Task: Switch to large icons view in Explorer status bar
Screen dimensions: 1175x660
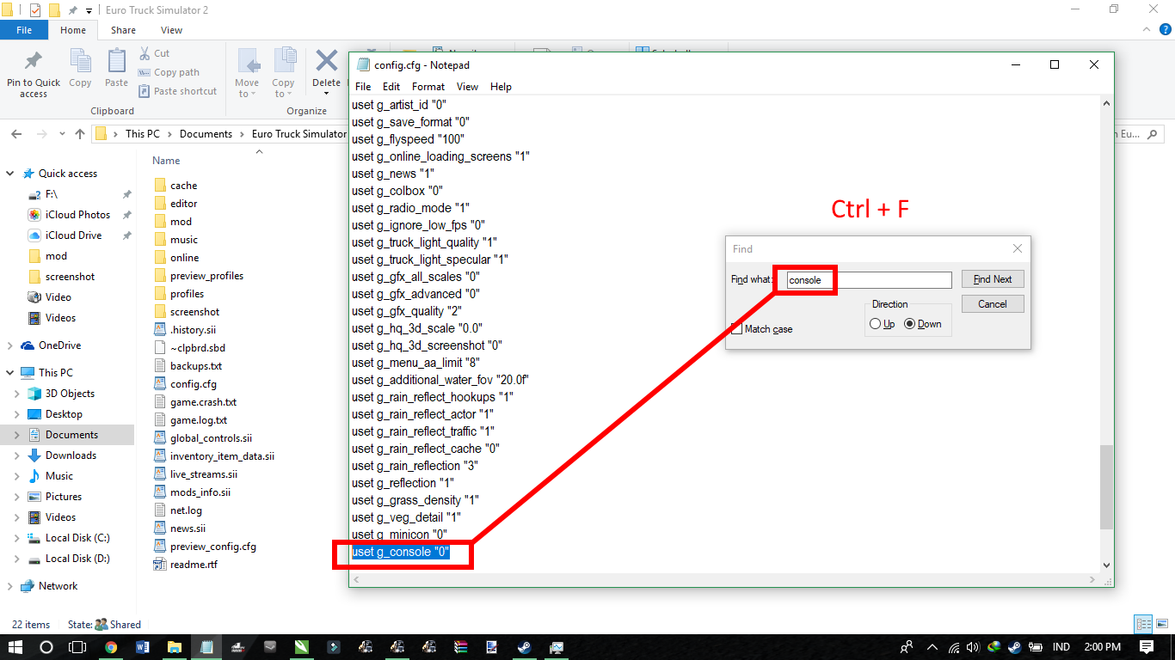Action: [1161, 625]
